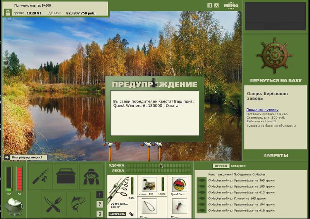Click the reel wear indicator showing 100%
The image size is (310, 219).
coord(163,184)
